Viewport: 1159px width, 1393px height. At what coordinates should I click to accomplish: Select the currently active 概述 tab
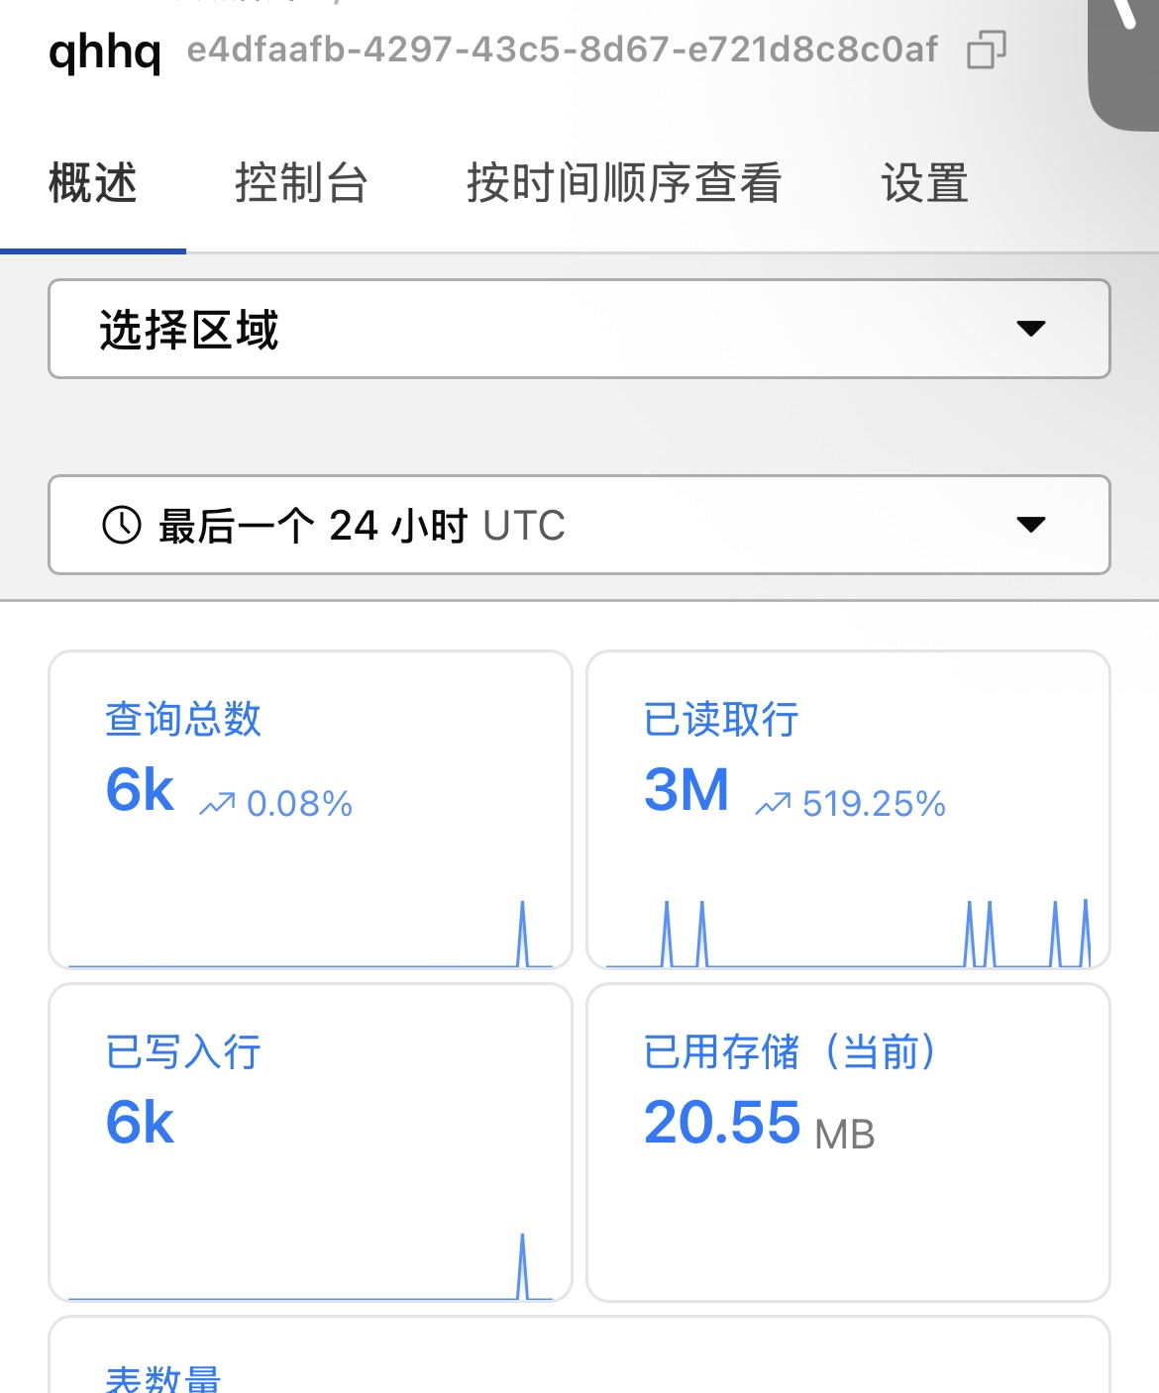(x=93, y=183)
